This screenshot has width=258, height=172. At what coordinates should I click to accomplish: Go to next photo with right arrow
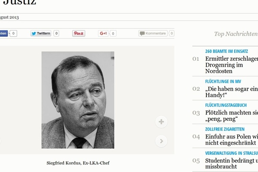coord(161,141)
